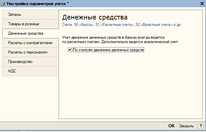Close the window with X button
The height and width of the screenshot is (132, 206).
coord(202,4)
